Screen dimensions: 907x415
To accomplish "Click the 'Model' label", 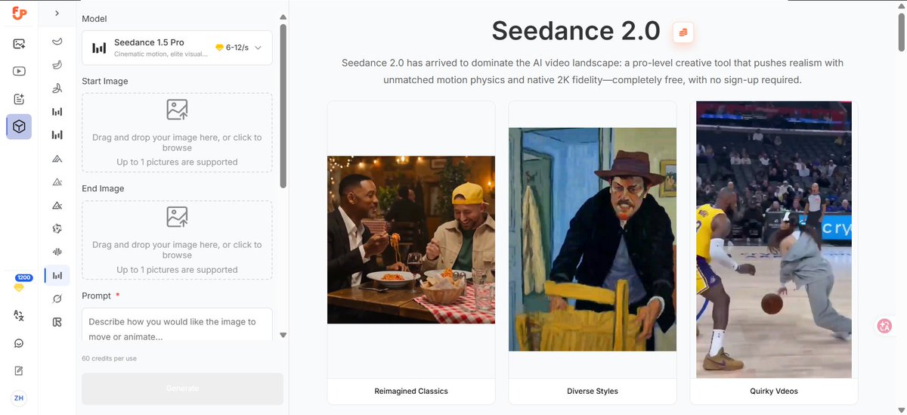I will pos(94,18).
